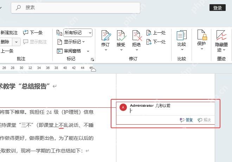Viewport: 232px width, 162px height.
Task: Click the search magnifier icon
Action: coord(18,7)
